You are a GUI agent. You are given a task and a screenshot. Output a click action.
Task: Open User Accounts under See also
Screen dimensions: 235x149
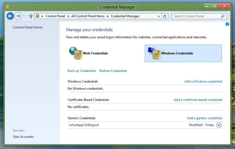point(23,137)
